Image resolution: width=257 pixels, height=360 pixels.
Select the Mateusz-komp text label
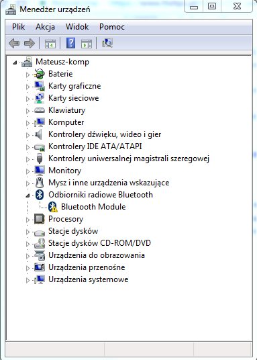pos(62,62)
